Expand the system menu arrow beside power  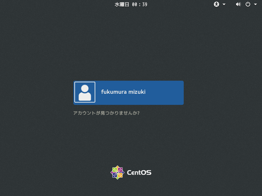(x=255, y=5)
